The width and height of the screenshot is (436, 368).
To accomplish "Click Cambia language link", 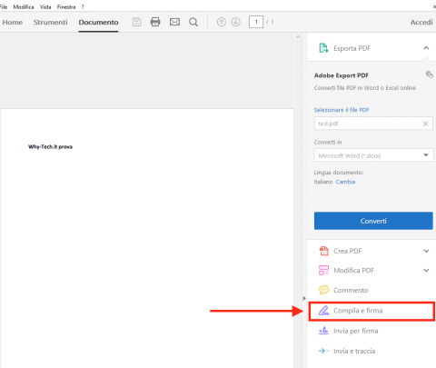I will point(345,182).
